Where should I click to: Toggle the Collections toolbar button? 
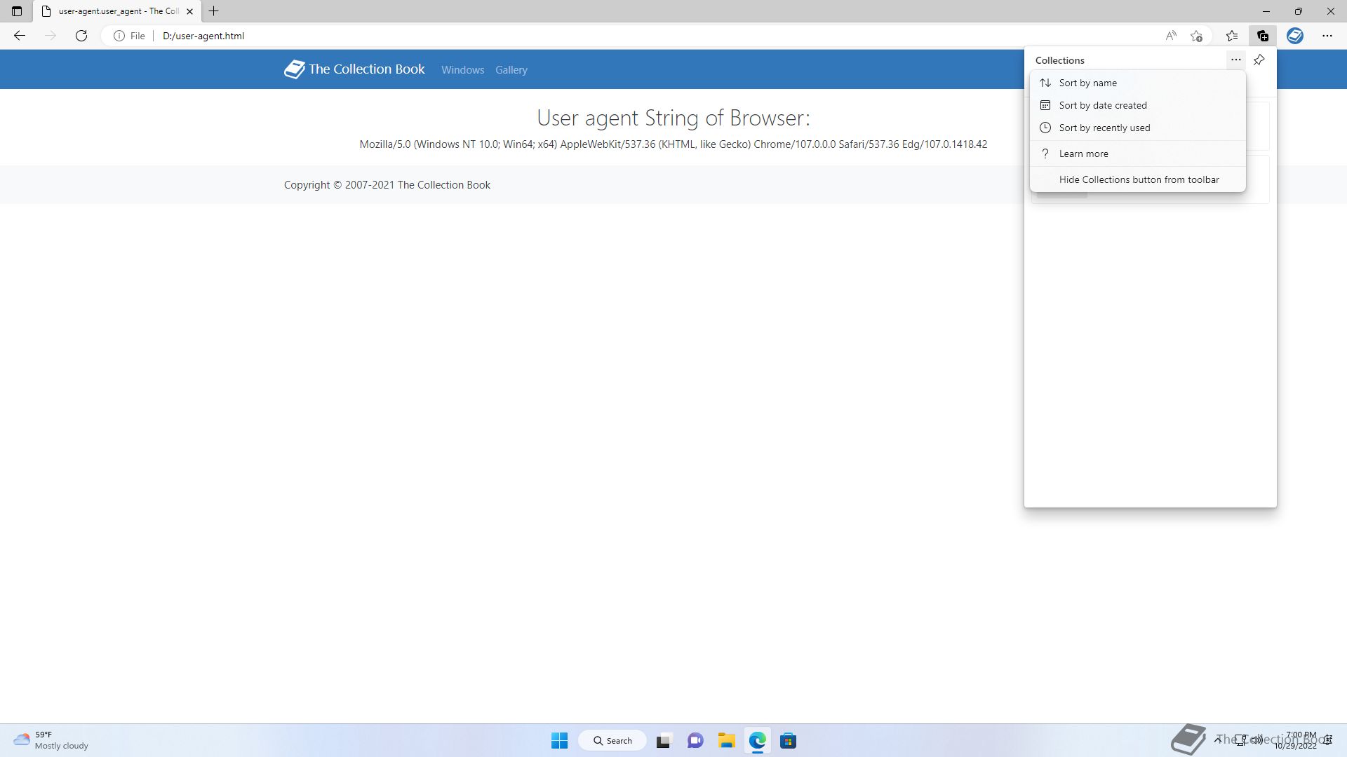(x=1263, y=36)
